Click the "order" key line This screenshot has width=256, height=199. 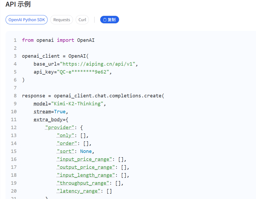[74, 143]
